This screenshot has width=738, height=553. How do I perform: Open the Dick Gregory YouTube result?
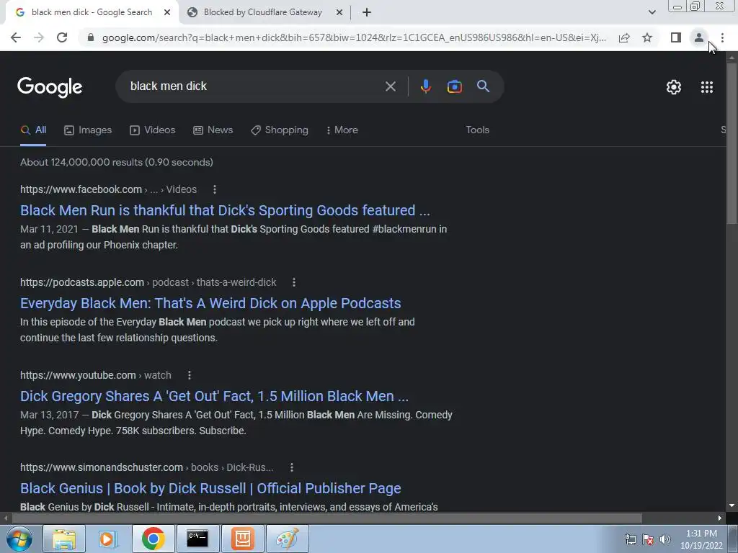(x=214, y=396)
